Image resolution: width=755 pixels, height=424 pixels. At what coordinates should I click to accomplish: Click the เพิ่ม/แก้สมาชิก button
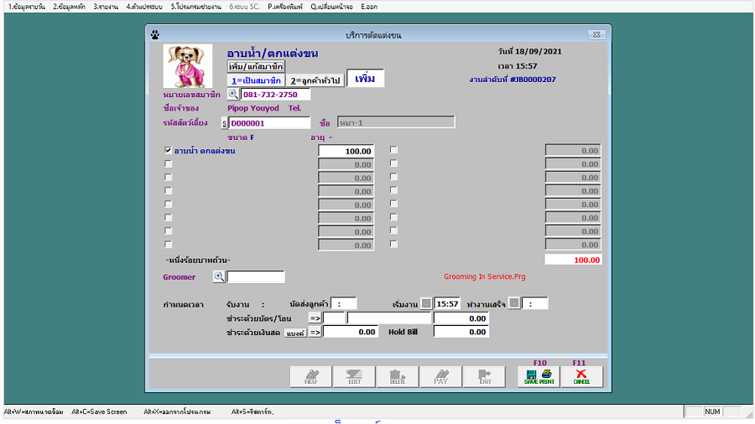(257, 66)
